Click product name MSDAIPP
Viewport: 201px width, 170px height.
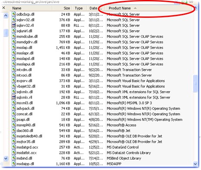tap(114, 164)
